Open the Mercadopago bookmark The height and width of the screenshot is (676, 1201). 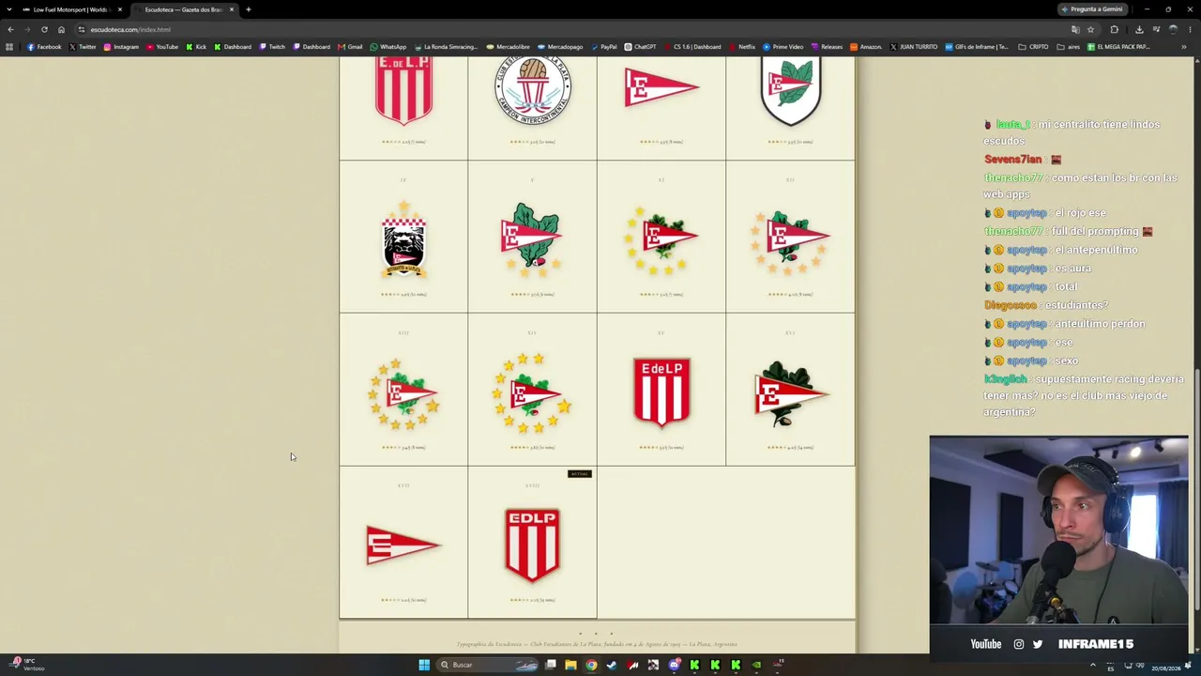coord(561,47)
